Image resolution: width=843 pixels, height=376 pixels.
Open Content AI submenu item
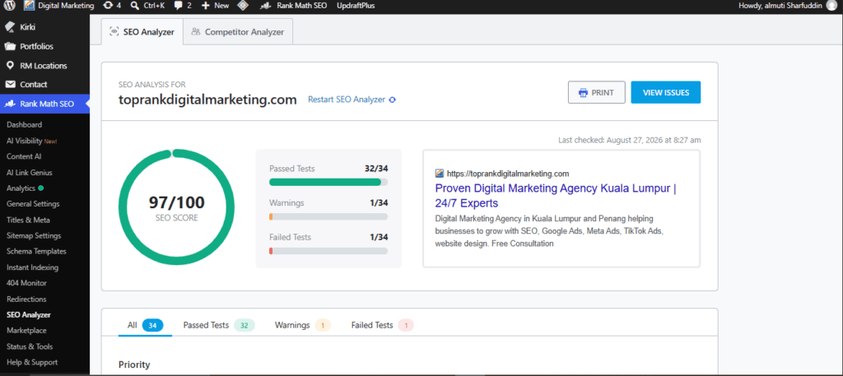pyautogui.click(x=24, y=156)
